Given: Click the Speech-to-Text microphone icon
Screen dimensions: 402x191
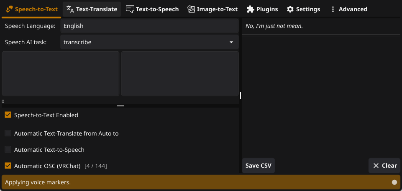Looking at the screenshot, I should pos(9,9).
